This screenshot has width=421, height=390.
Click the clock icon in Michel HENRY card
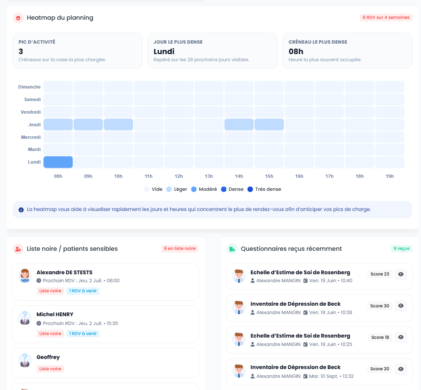pyautogui.click(x=39, y=323)
